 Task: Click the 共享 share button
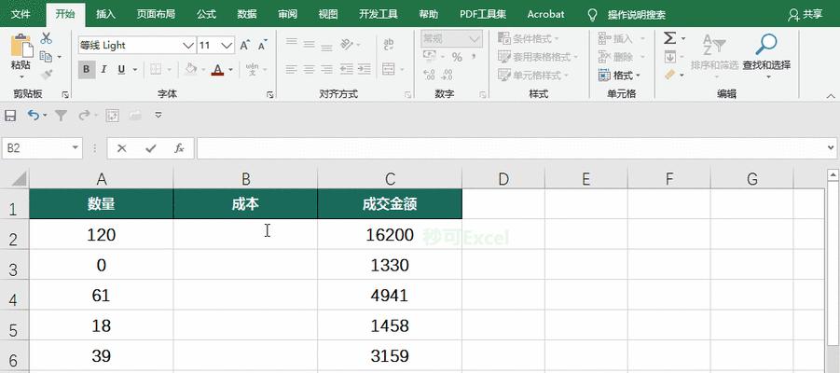click(x=805, y=15)
